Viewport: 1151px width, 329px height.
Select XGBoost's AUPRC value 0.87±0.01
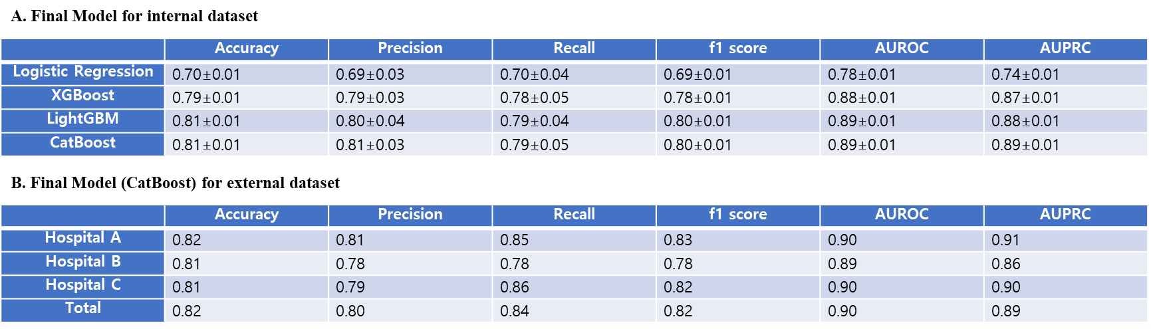pos(1025,98)
